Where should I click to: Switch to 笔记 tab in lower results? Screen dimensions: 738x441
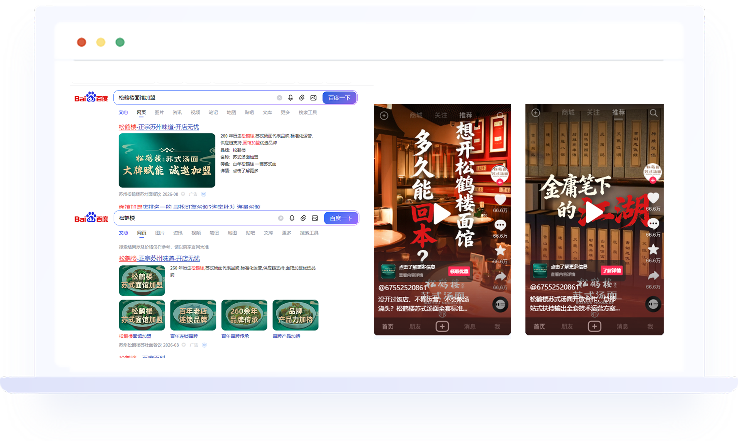pyautogui.click(x=214, y=233)
